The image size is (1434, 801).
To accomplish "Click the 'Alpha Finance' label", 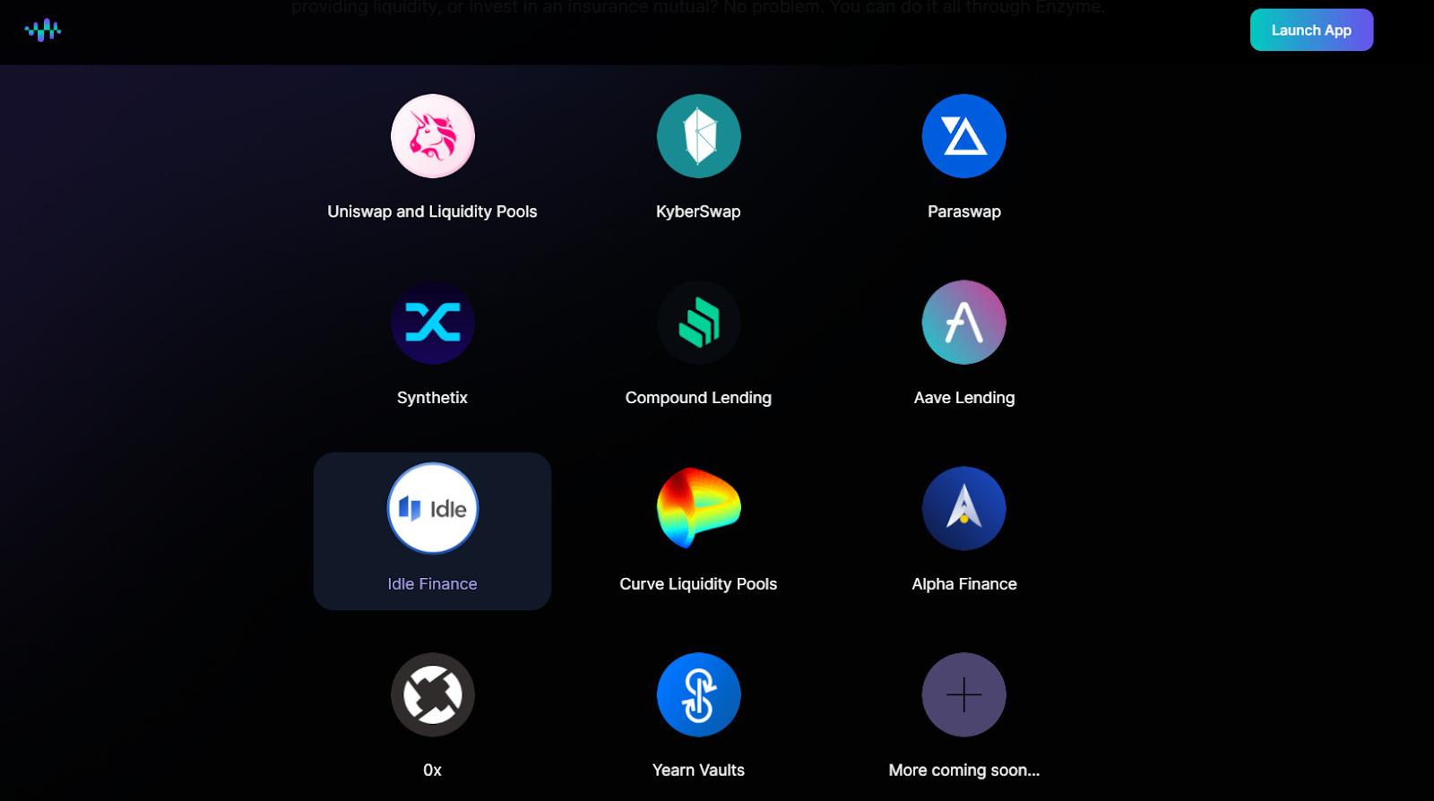I will [964, 584].
